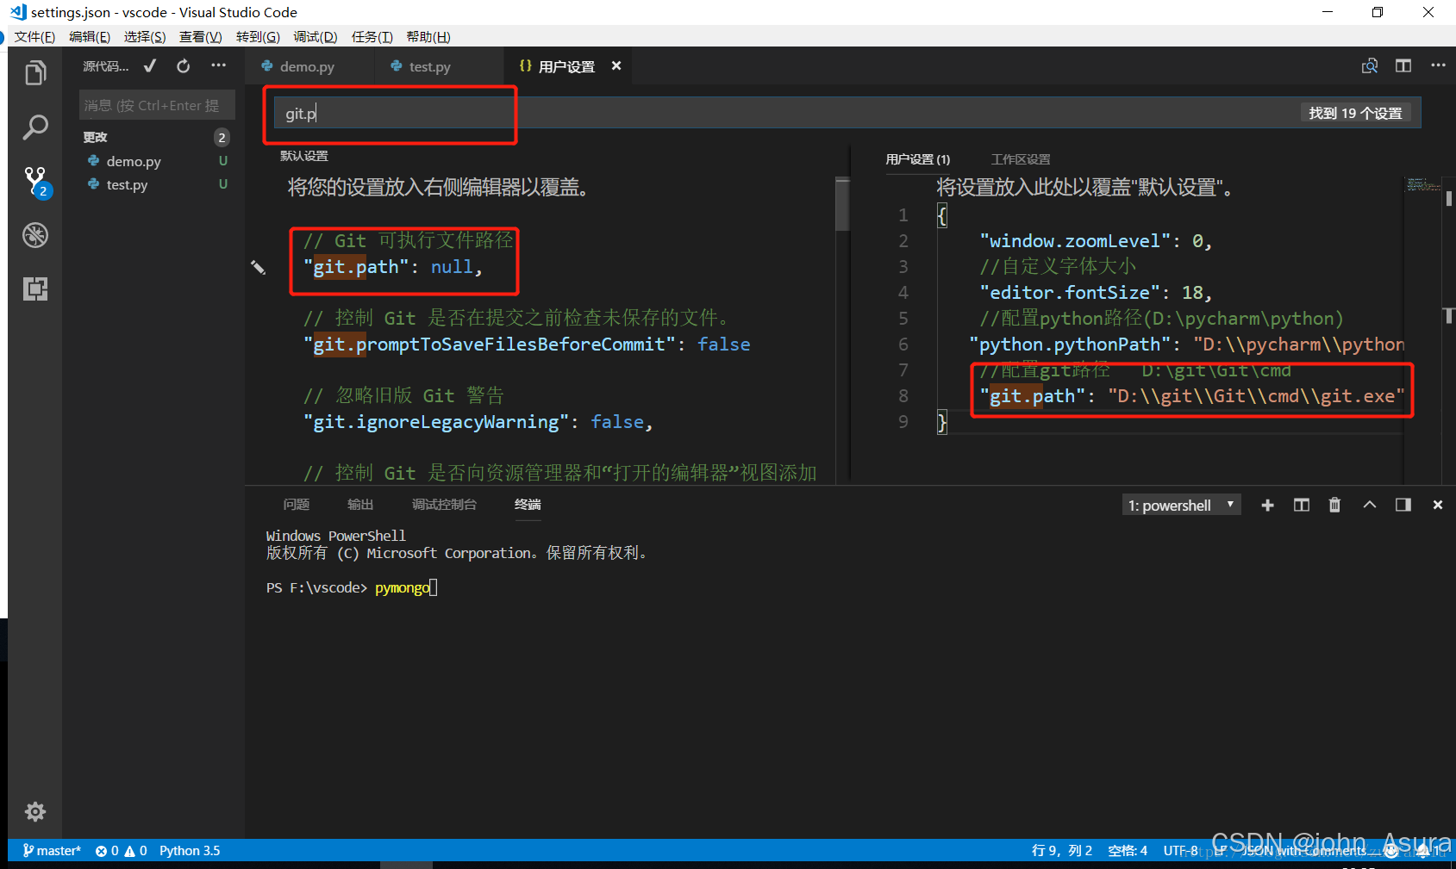The width and height of the screenshot is (1456, 869).
Task: Close the terminal panel
Action: [1437, 506]
